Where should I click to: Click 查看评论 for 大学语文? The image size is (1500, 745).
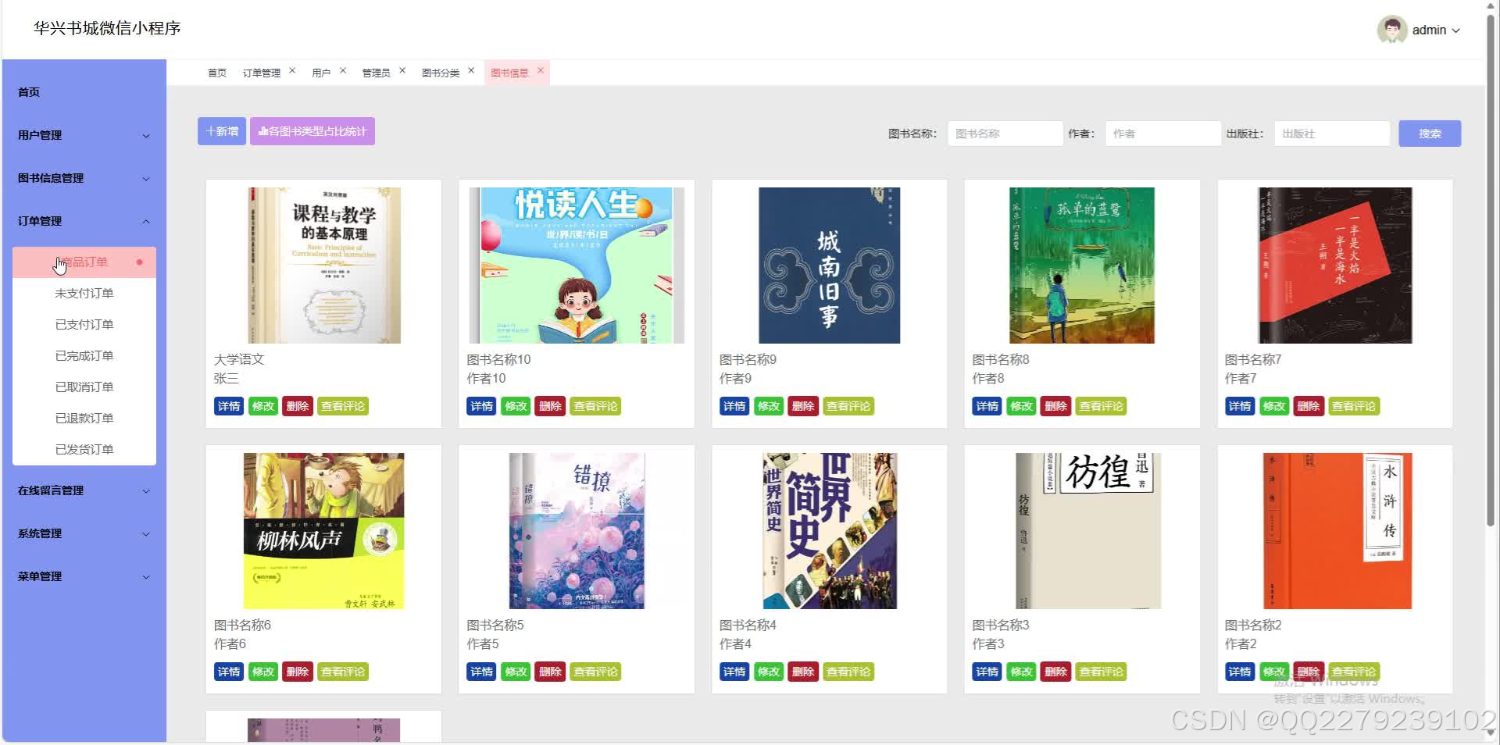343,406
